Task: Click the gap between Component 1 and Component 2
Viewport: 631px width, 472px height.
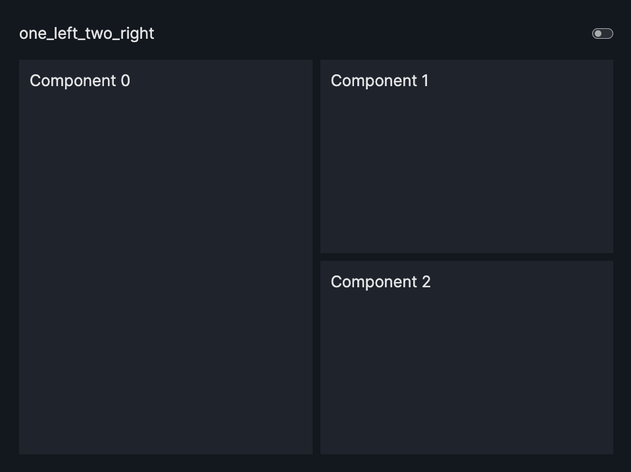Action: point(467,257)
